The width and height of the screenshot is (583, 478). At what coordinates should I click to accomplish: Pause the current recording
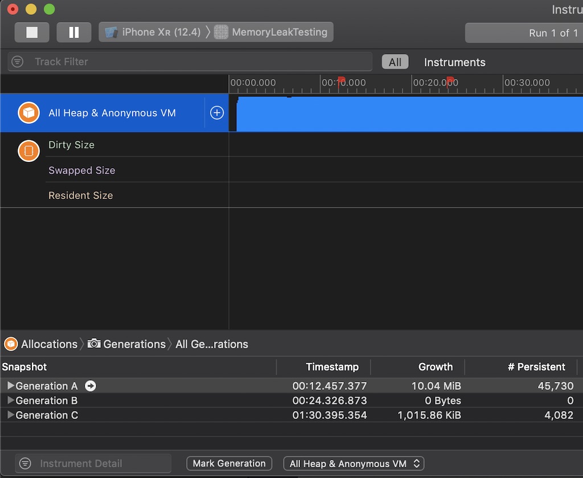click(x=74, y=32)
